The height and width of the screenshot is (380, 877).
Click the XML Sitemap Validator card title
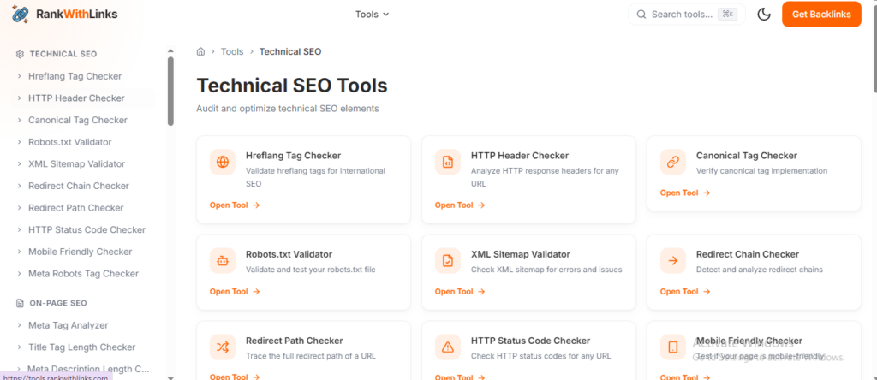(x=521, y=254)
